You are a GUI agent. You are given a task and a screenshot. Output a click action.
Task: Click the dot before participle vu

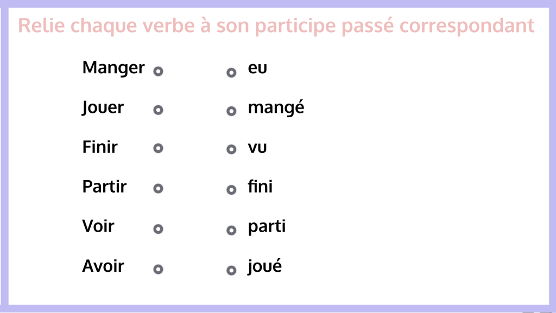[231, 150]
